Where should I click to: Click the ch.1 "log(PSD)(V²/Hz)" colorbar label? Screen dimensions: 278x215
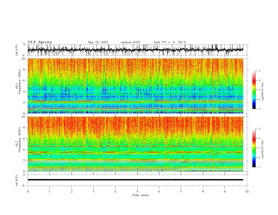(x=263, y=91)
